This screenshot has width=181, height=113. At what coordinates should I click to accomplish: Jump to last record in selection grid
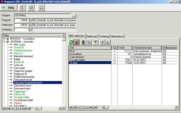(95, 107)
